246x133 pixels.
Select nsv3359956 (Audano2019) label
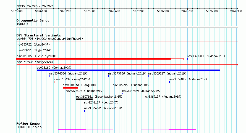pos(132,85)
